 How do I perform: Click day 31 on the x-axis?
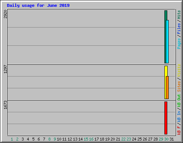(x=172, y=139)
